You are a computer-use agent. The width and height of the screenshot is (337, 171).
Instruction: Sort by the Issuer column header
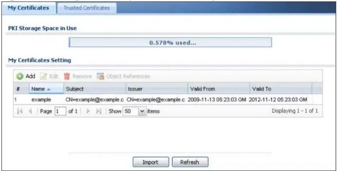[157, 89]
